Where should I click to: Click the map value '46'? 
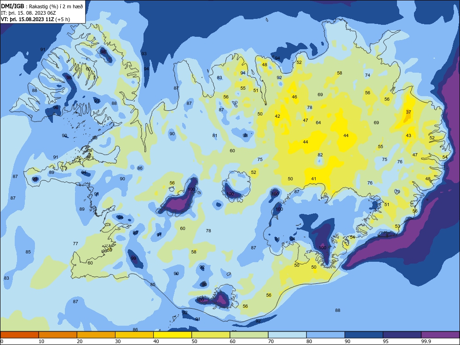pos(294,97)
